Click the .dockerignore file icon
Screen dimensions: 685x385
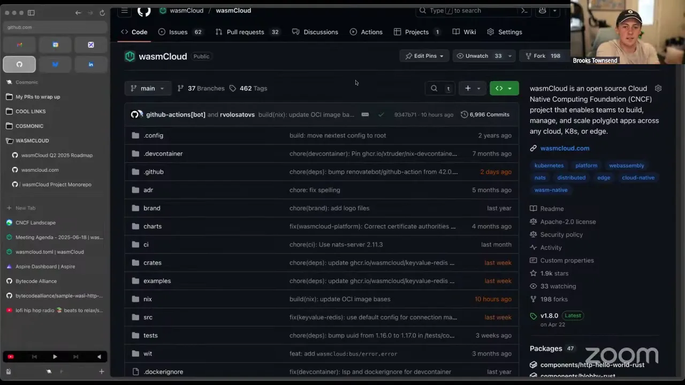point(135,372)
